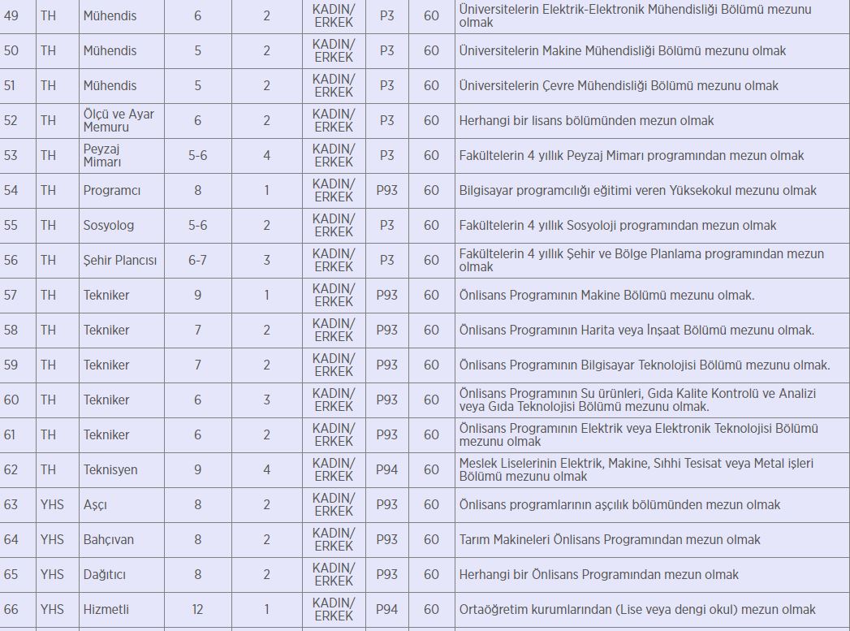Click the P94 score type in Hizmetli row

(x=387, y=610)
